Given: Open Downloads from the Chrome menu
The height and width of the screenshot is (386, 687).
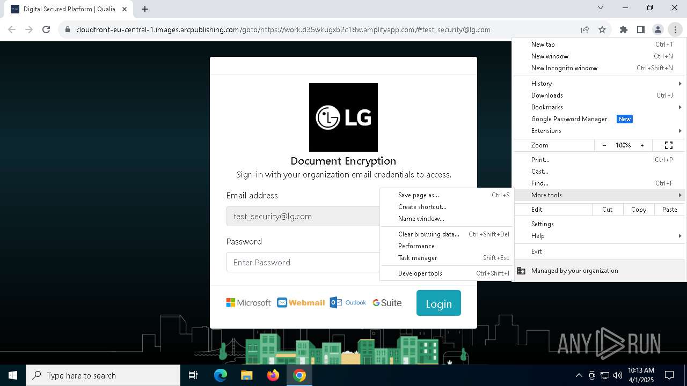Looking at the screenshot, I should coord(600,95).
